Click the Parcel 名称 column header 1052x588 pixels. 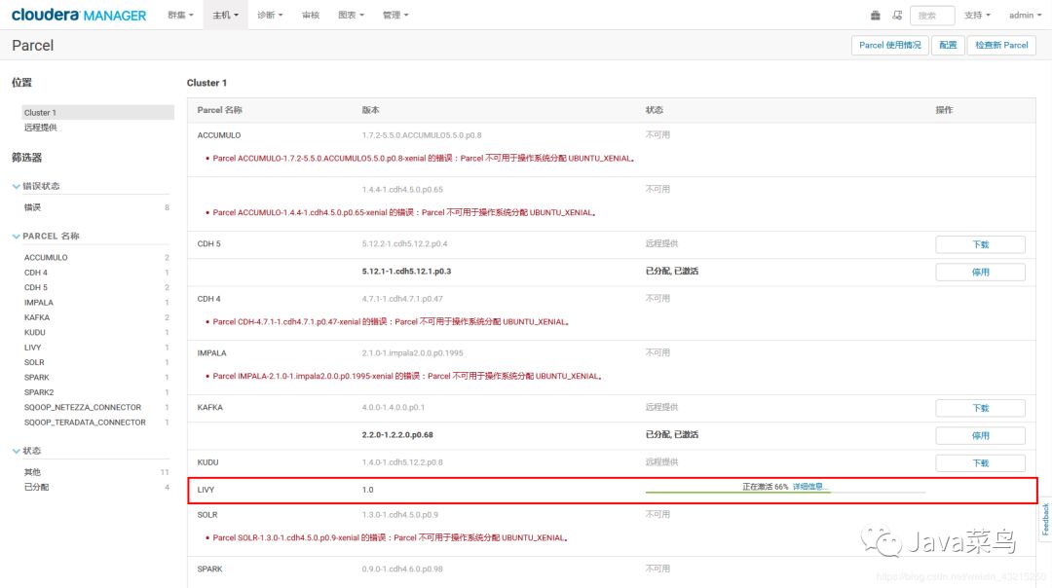click(x=219, y=110)
